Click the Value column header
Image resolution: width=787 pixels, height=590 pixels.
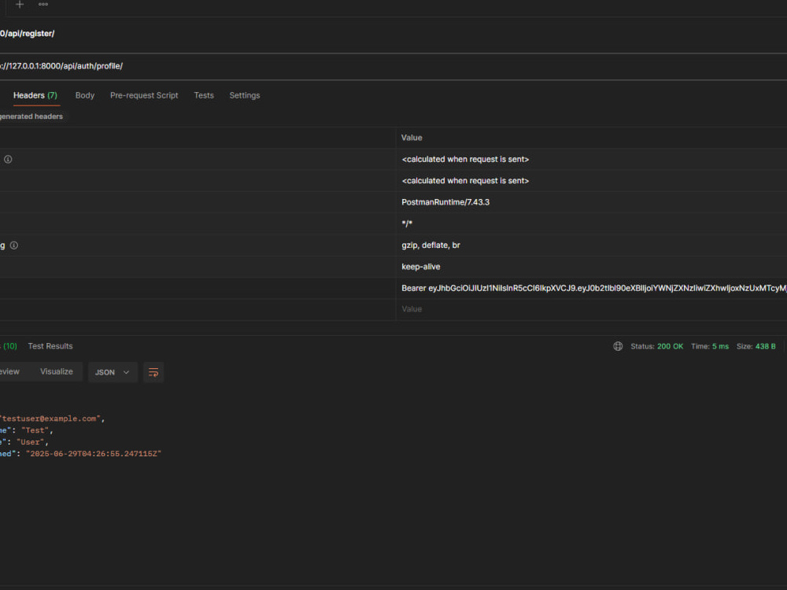coord(412,138)
